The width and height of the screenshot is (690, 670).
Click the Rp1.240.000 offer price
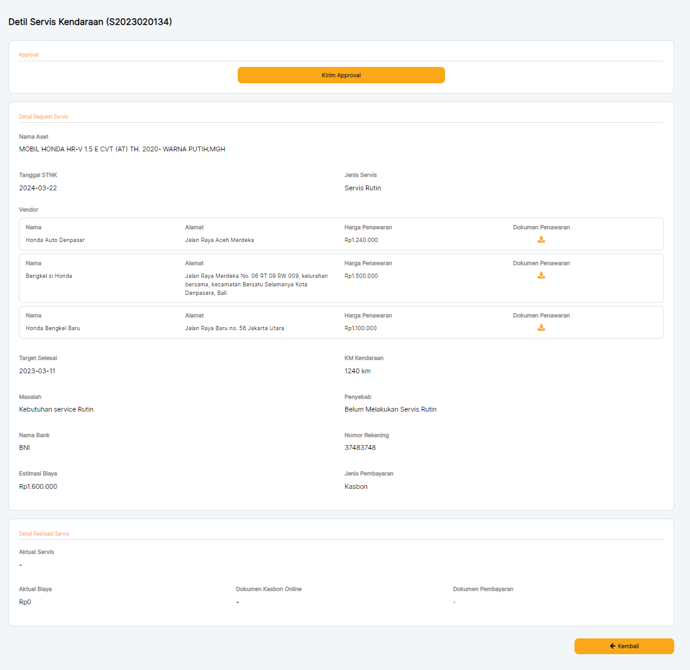click(361, 240)
